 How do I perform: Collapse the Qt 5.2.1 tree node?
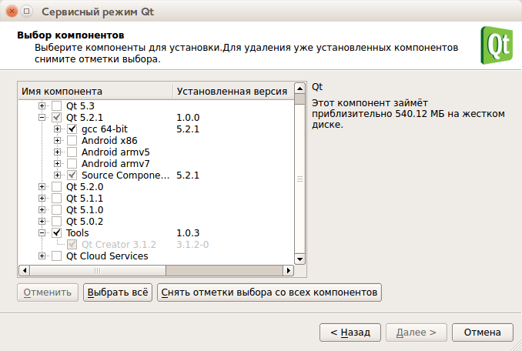[x=42, y=118]
